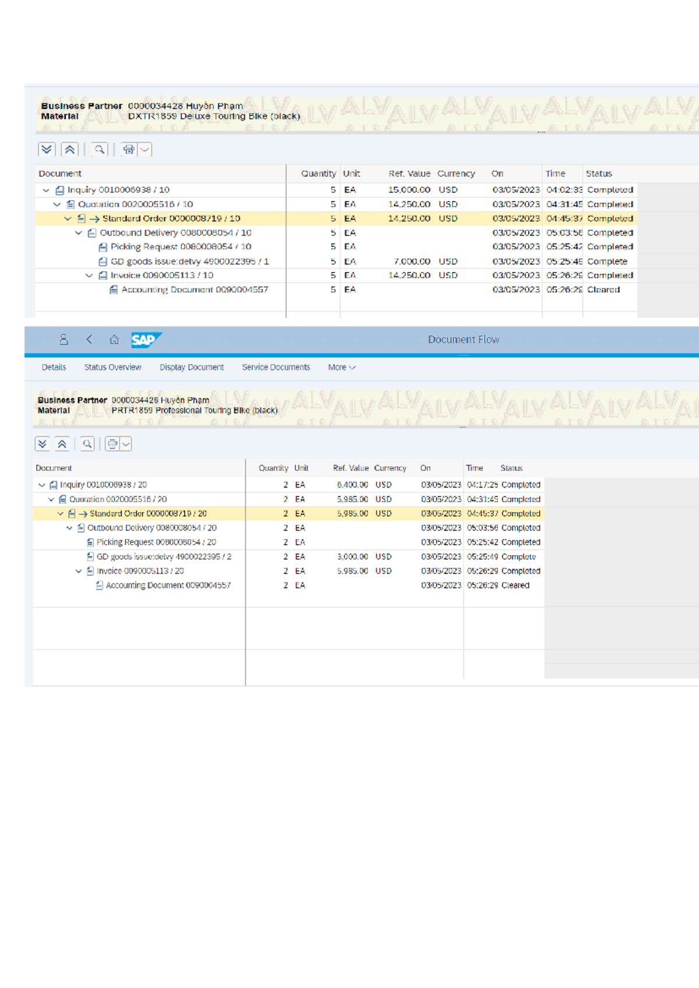Screen dimensions: 699x988
Task: Collapse all nodes in Deluxe Touring Bike panel
Action: pos(69,150)
